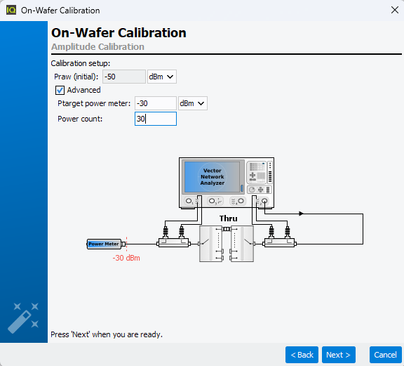This screenshot has width=404, height=366.
Task: Click the Praw (initial) value field
Action: (124, 77)
